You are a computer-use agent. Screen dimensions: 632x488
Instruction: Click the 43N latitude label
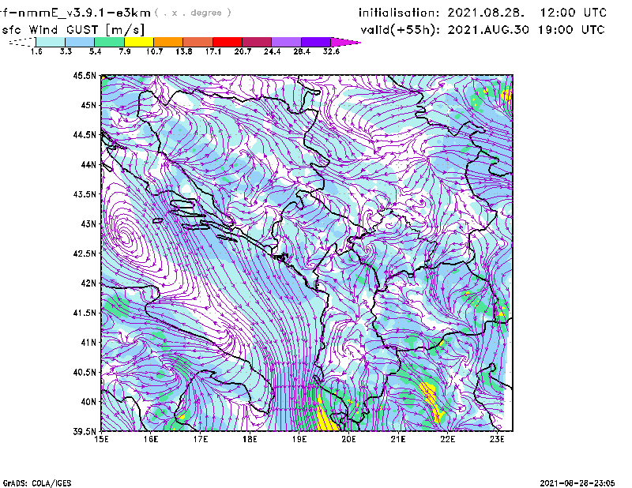[x=88, y=223]
